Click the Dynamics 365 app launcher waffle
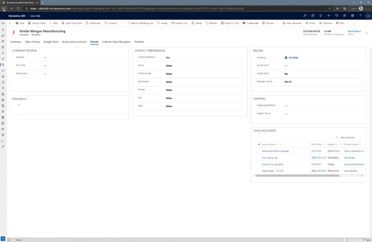The image size is (372, 242). click(x=3, y=15)
